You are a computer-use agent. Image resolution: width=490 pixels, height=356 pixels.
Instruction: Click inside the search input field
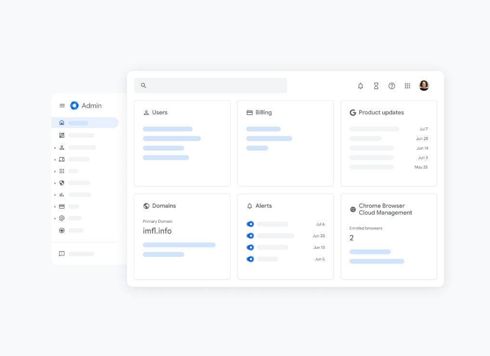(x=211, y=85)
